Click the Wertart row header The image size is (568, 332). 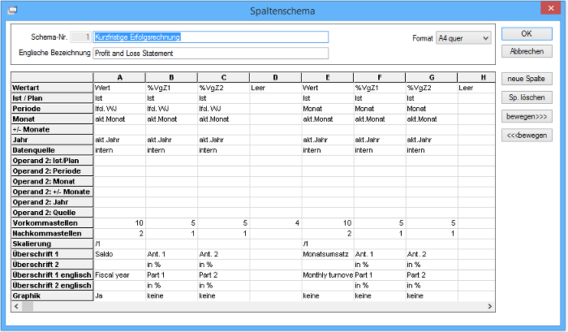click(x=52, y=88)
